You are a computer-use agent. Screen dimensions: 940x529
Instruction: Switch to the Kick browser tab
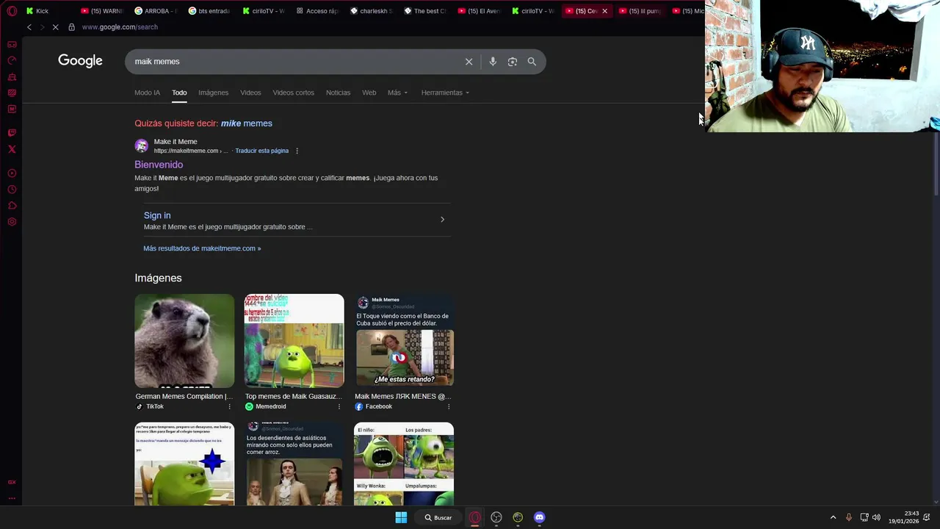point(48,11)
